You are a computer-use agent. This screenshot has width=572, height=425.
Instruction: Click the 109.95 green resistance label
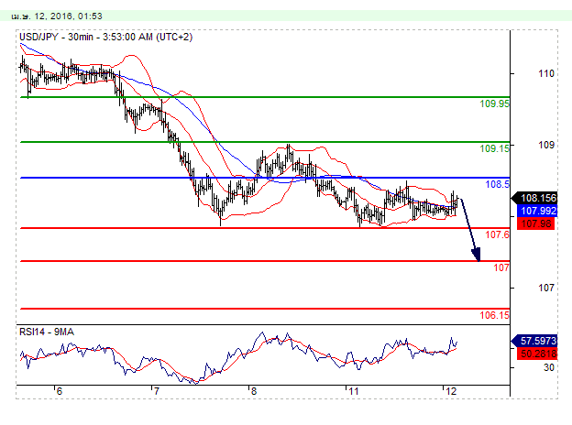click(495, 104)
